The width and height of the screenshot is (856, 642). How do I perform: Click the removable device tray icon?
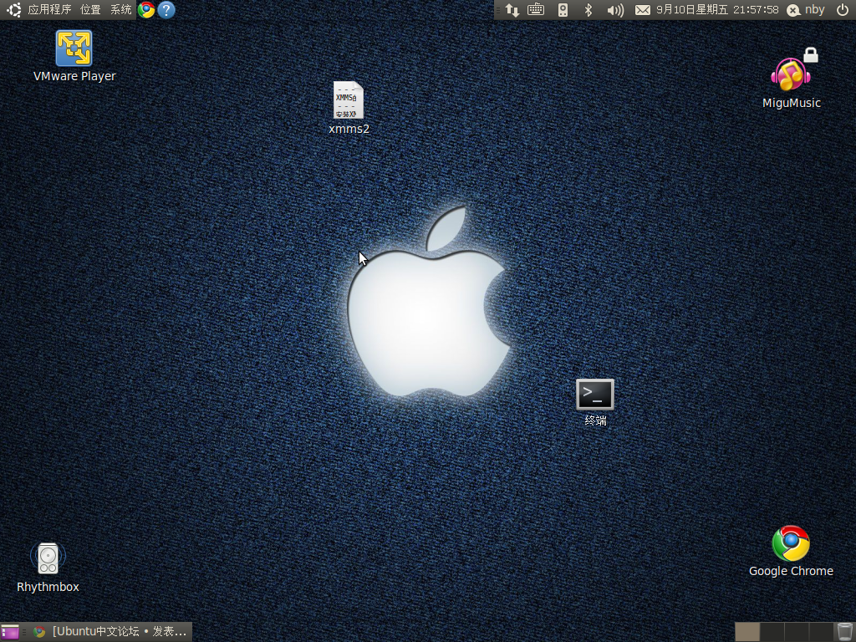563,10
